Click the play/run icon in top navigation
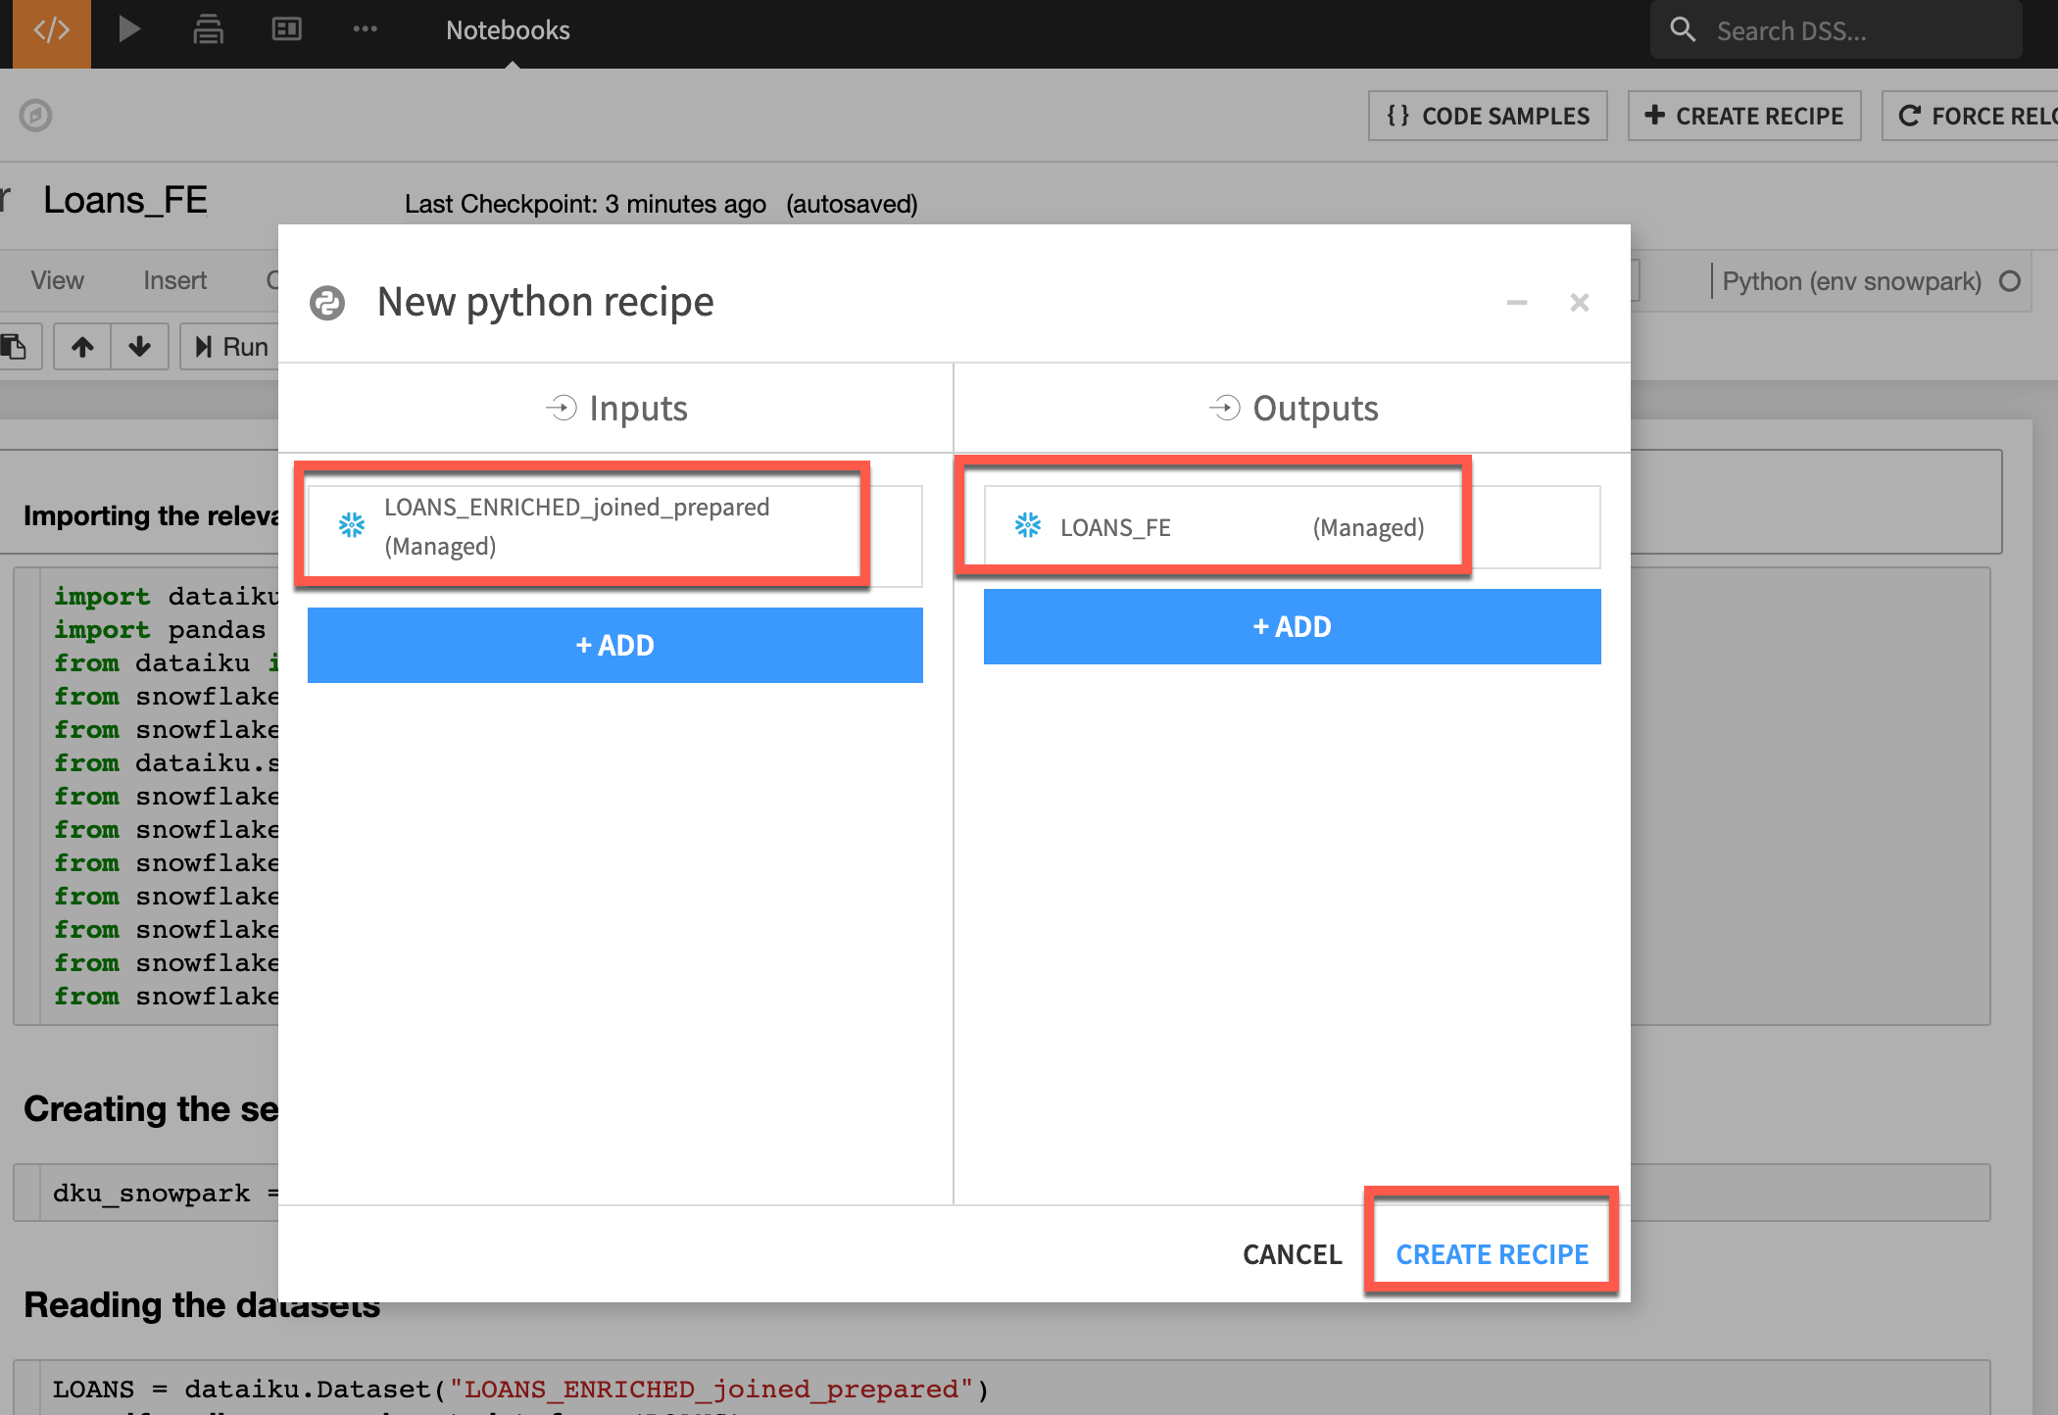Image resolution: width=2058 pixels, height=1415 pixels. pos(128,29)
